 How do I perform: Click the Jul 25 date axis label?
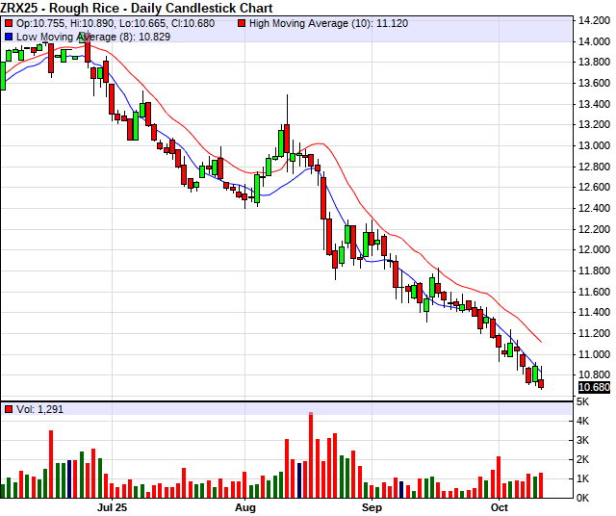tap(113, 505)
